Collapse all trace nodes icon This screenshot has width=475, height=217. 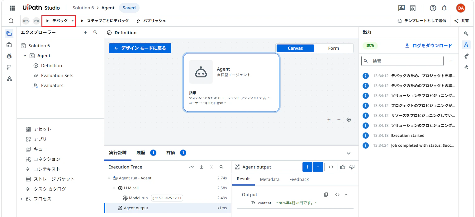(211, 167)
